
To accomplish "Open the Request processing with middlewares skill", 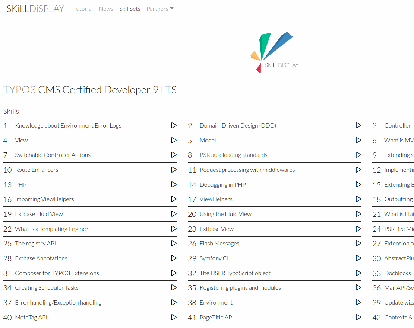I will (x=247, y=170).
